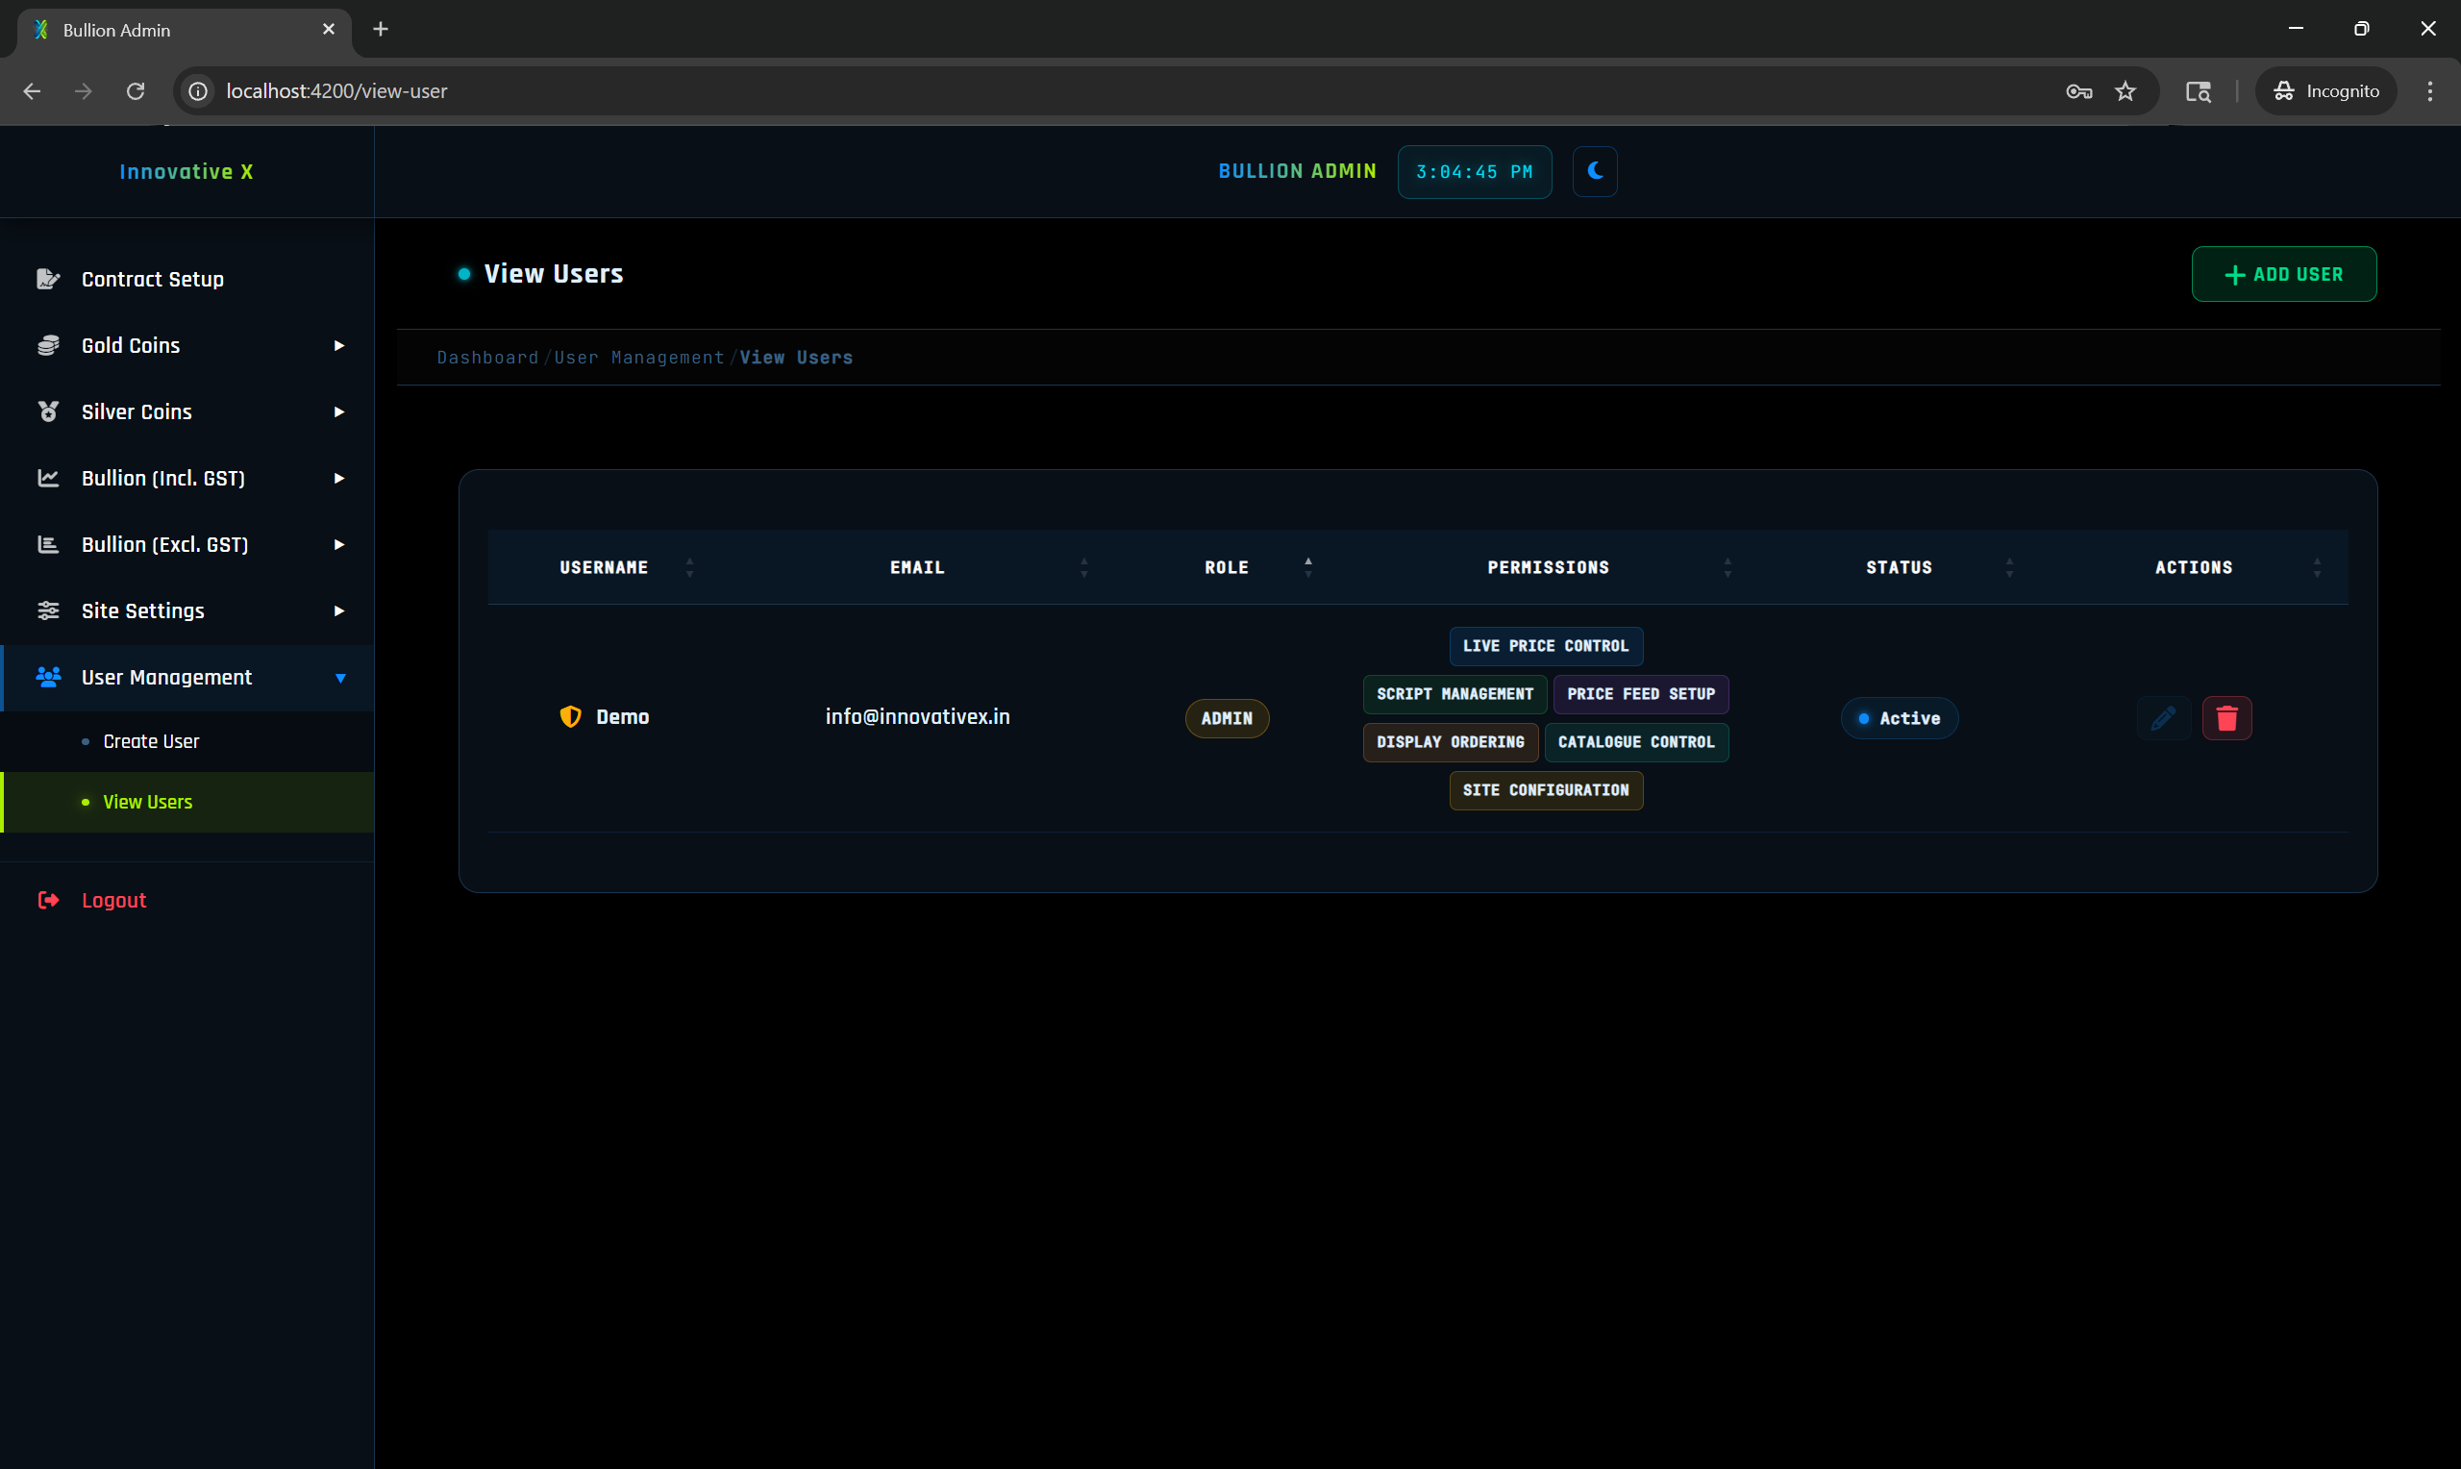Click the Catalogue Control permission tag
Screen dimensions: 2461x1469
coord(1636,741)
